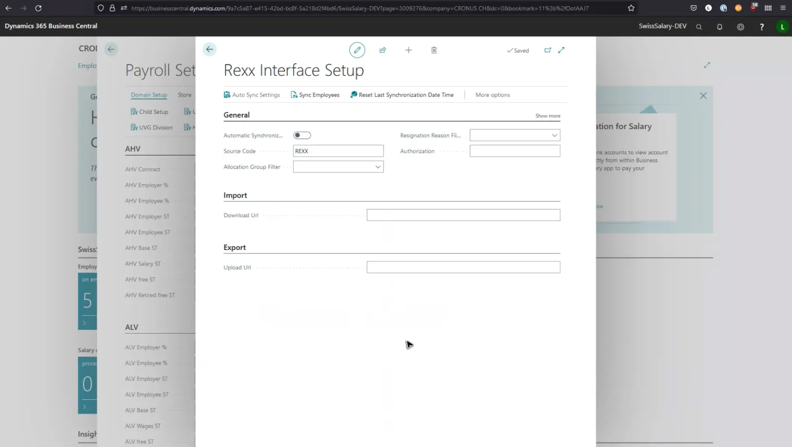Open the More options menu

[x=493, y=95]
